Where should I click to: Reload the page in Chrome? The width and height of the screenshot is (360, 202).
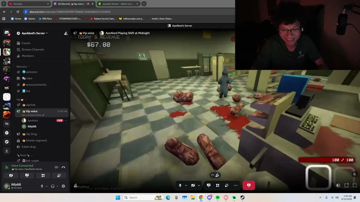[x=18, y=12]
